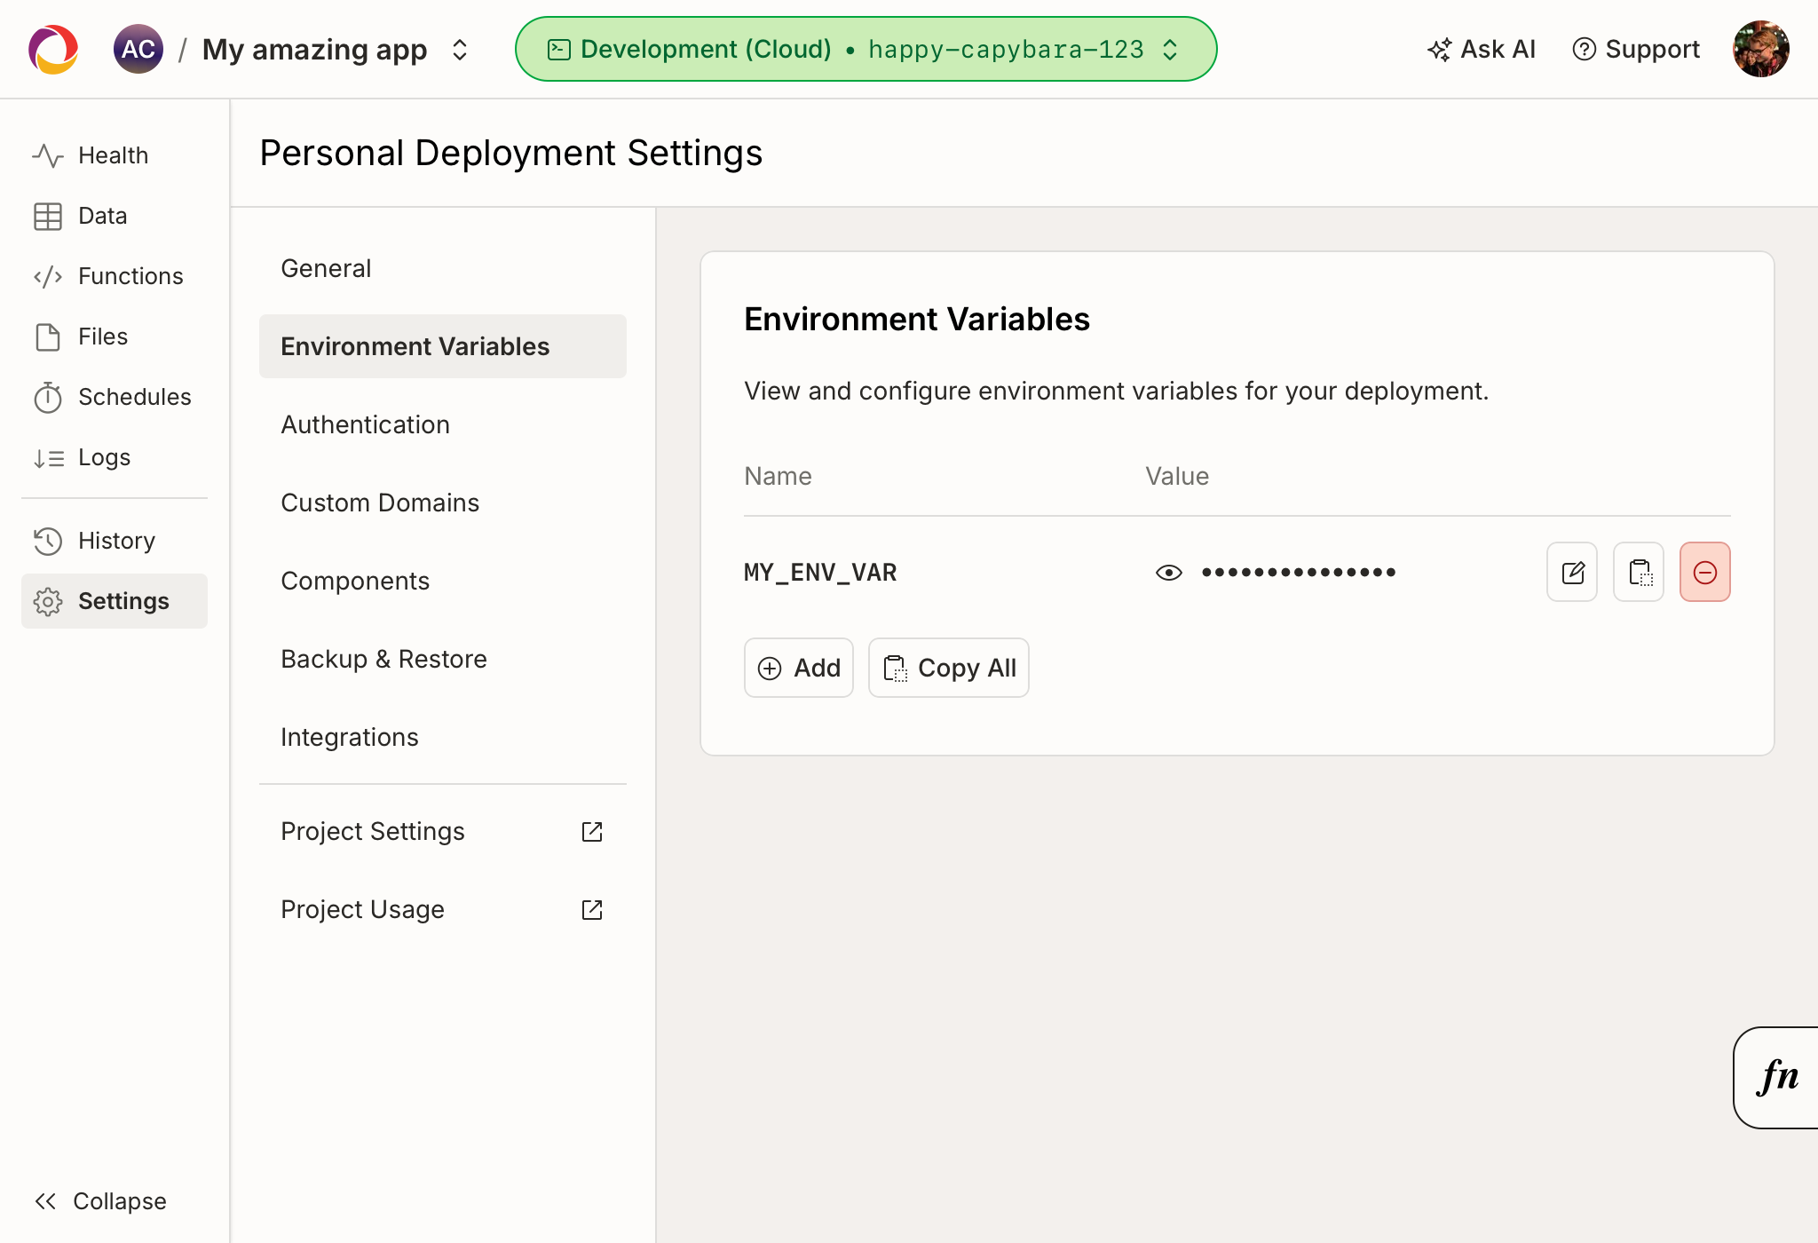Open the user profile avatar
Screen dimensions: 1818x1243
click(1761, 49)
